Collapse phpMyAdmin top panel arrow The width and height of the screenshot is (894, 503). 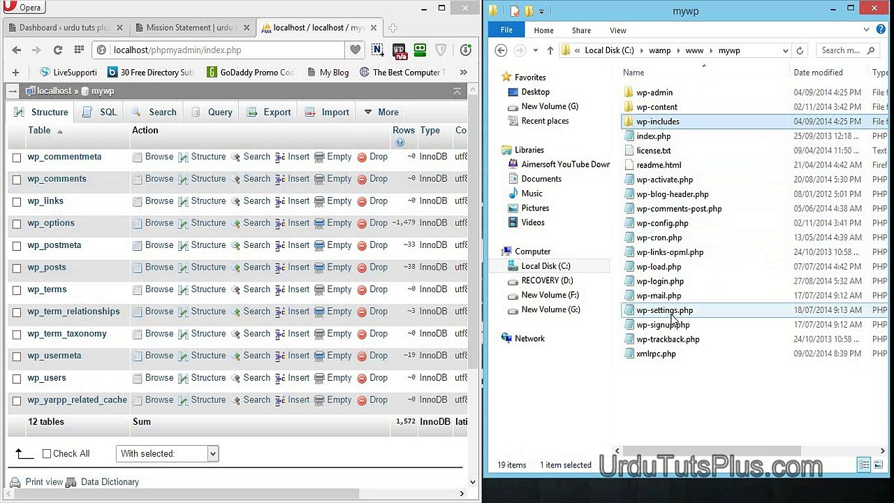[457, 92]
